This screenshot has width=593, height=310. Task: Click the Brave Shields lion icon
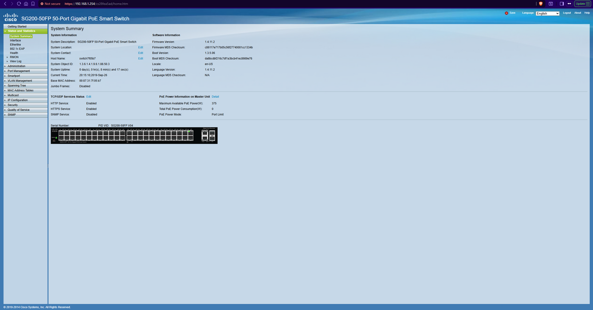click(x=541, y=4)
